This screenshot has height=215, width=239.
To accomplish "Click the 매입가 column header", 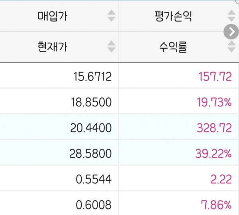I will pos(52,16).
